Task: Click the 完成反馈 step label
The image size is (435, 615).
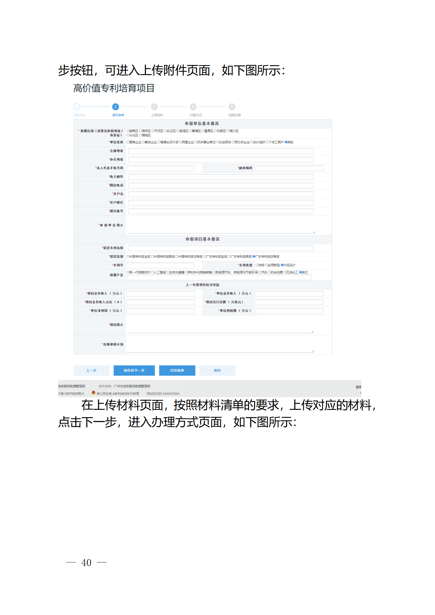Action: 234,115
